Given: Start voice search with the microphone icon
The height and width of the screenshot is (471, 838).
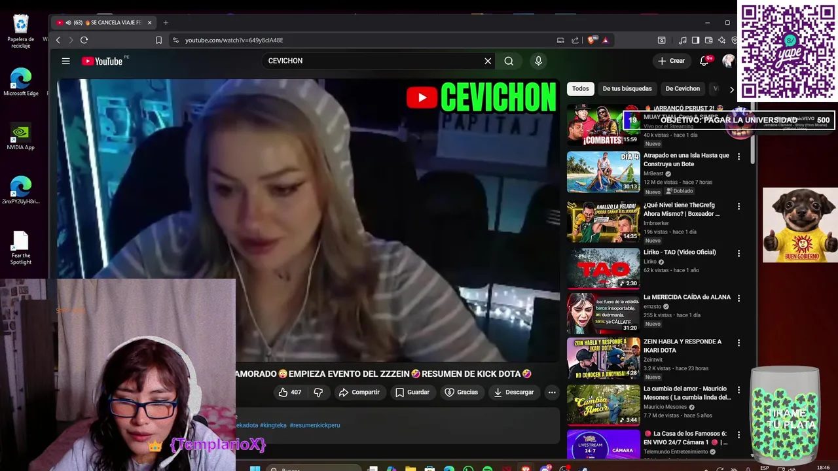Looking at the screenshot, I should [538, 61].
